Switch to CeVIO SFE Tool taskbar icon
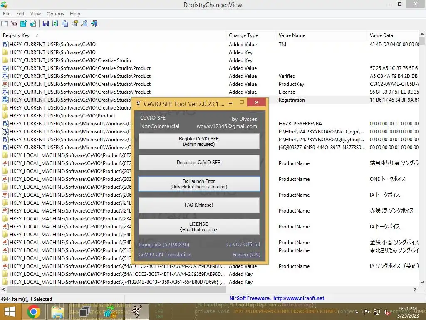Screen dimensions: 426x320 pyautogui.click(x=137, y=312)
